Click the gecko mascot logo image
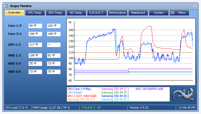This screenshot has height=114, width=201. pos(183,94)
